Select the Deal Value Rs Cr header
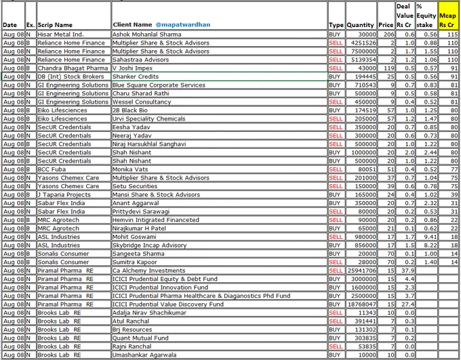 [405, 16]
